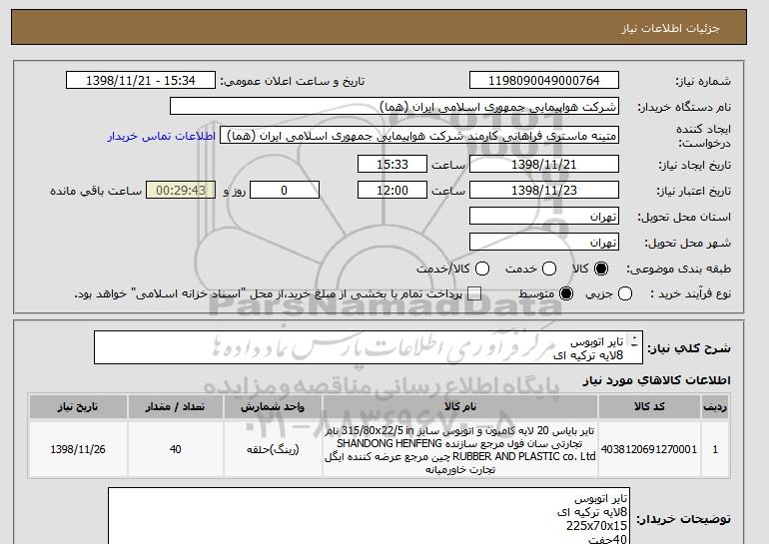The width and height of the screenshot is (769, 544).
Task: Click the تعداد / مقدار column header
Action: 176,407
